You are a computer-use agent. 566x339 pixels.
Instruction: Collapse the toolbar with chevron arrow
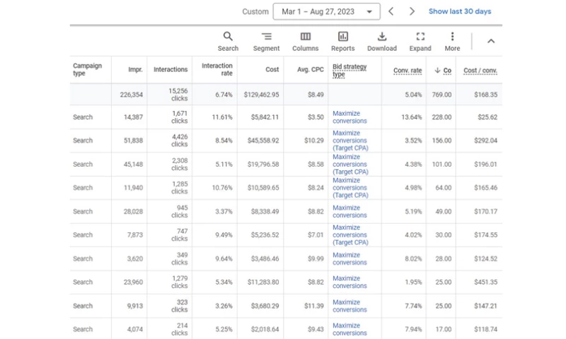pos(490,41)
